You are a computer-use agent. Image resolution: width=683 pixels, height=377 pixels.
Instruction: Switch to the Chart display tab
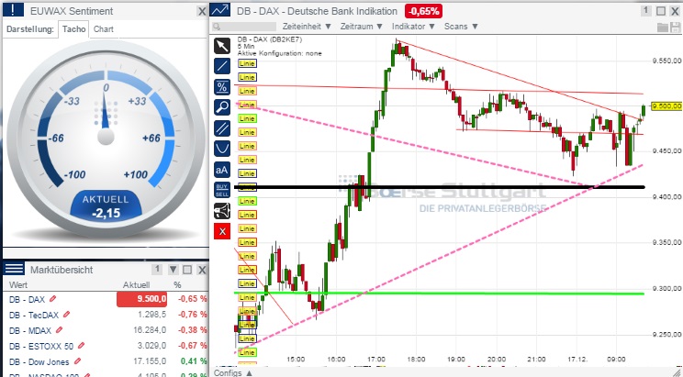click(x=103, y=29)
